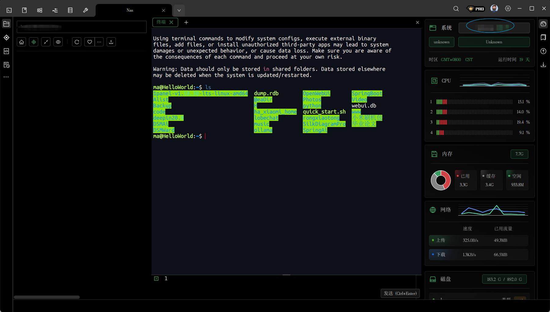Click the wrench tools icon
Viewport: 550px width, 312px height.
[86, 10]
